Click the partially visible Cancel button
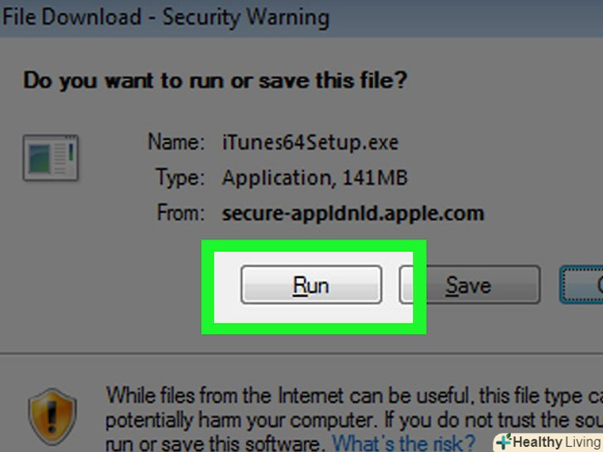The height and width of the screenshot is (452, 603). pyautogui.click(x=581, y=285)
